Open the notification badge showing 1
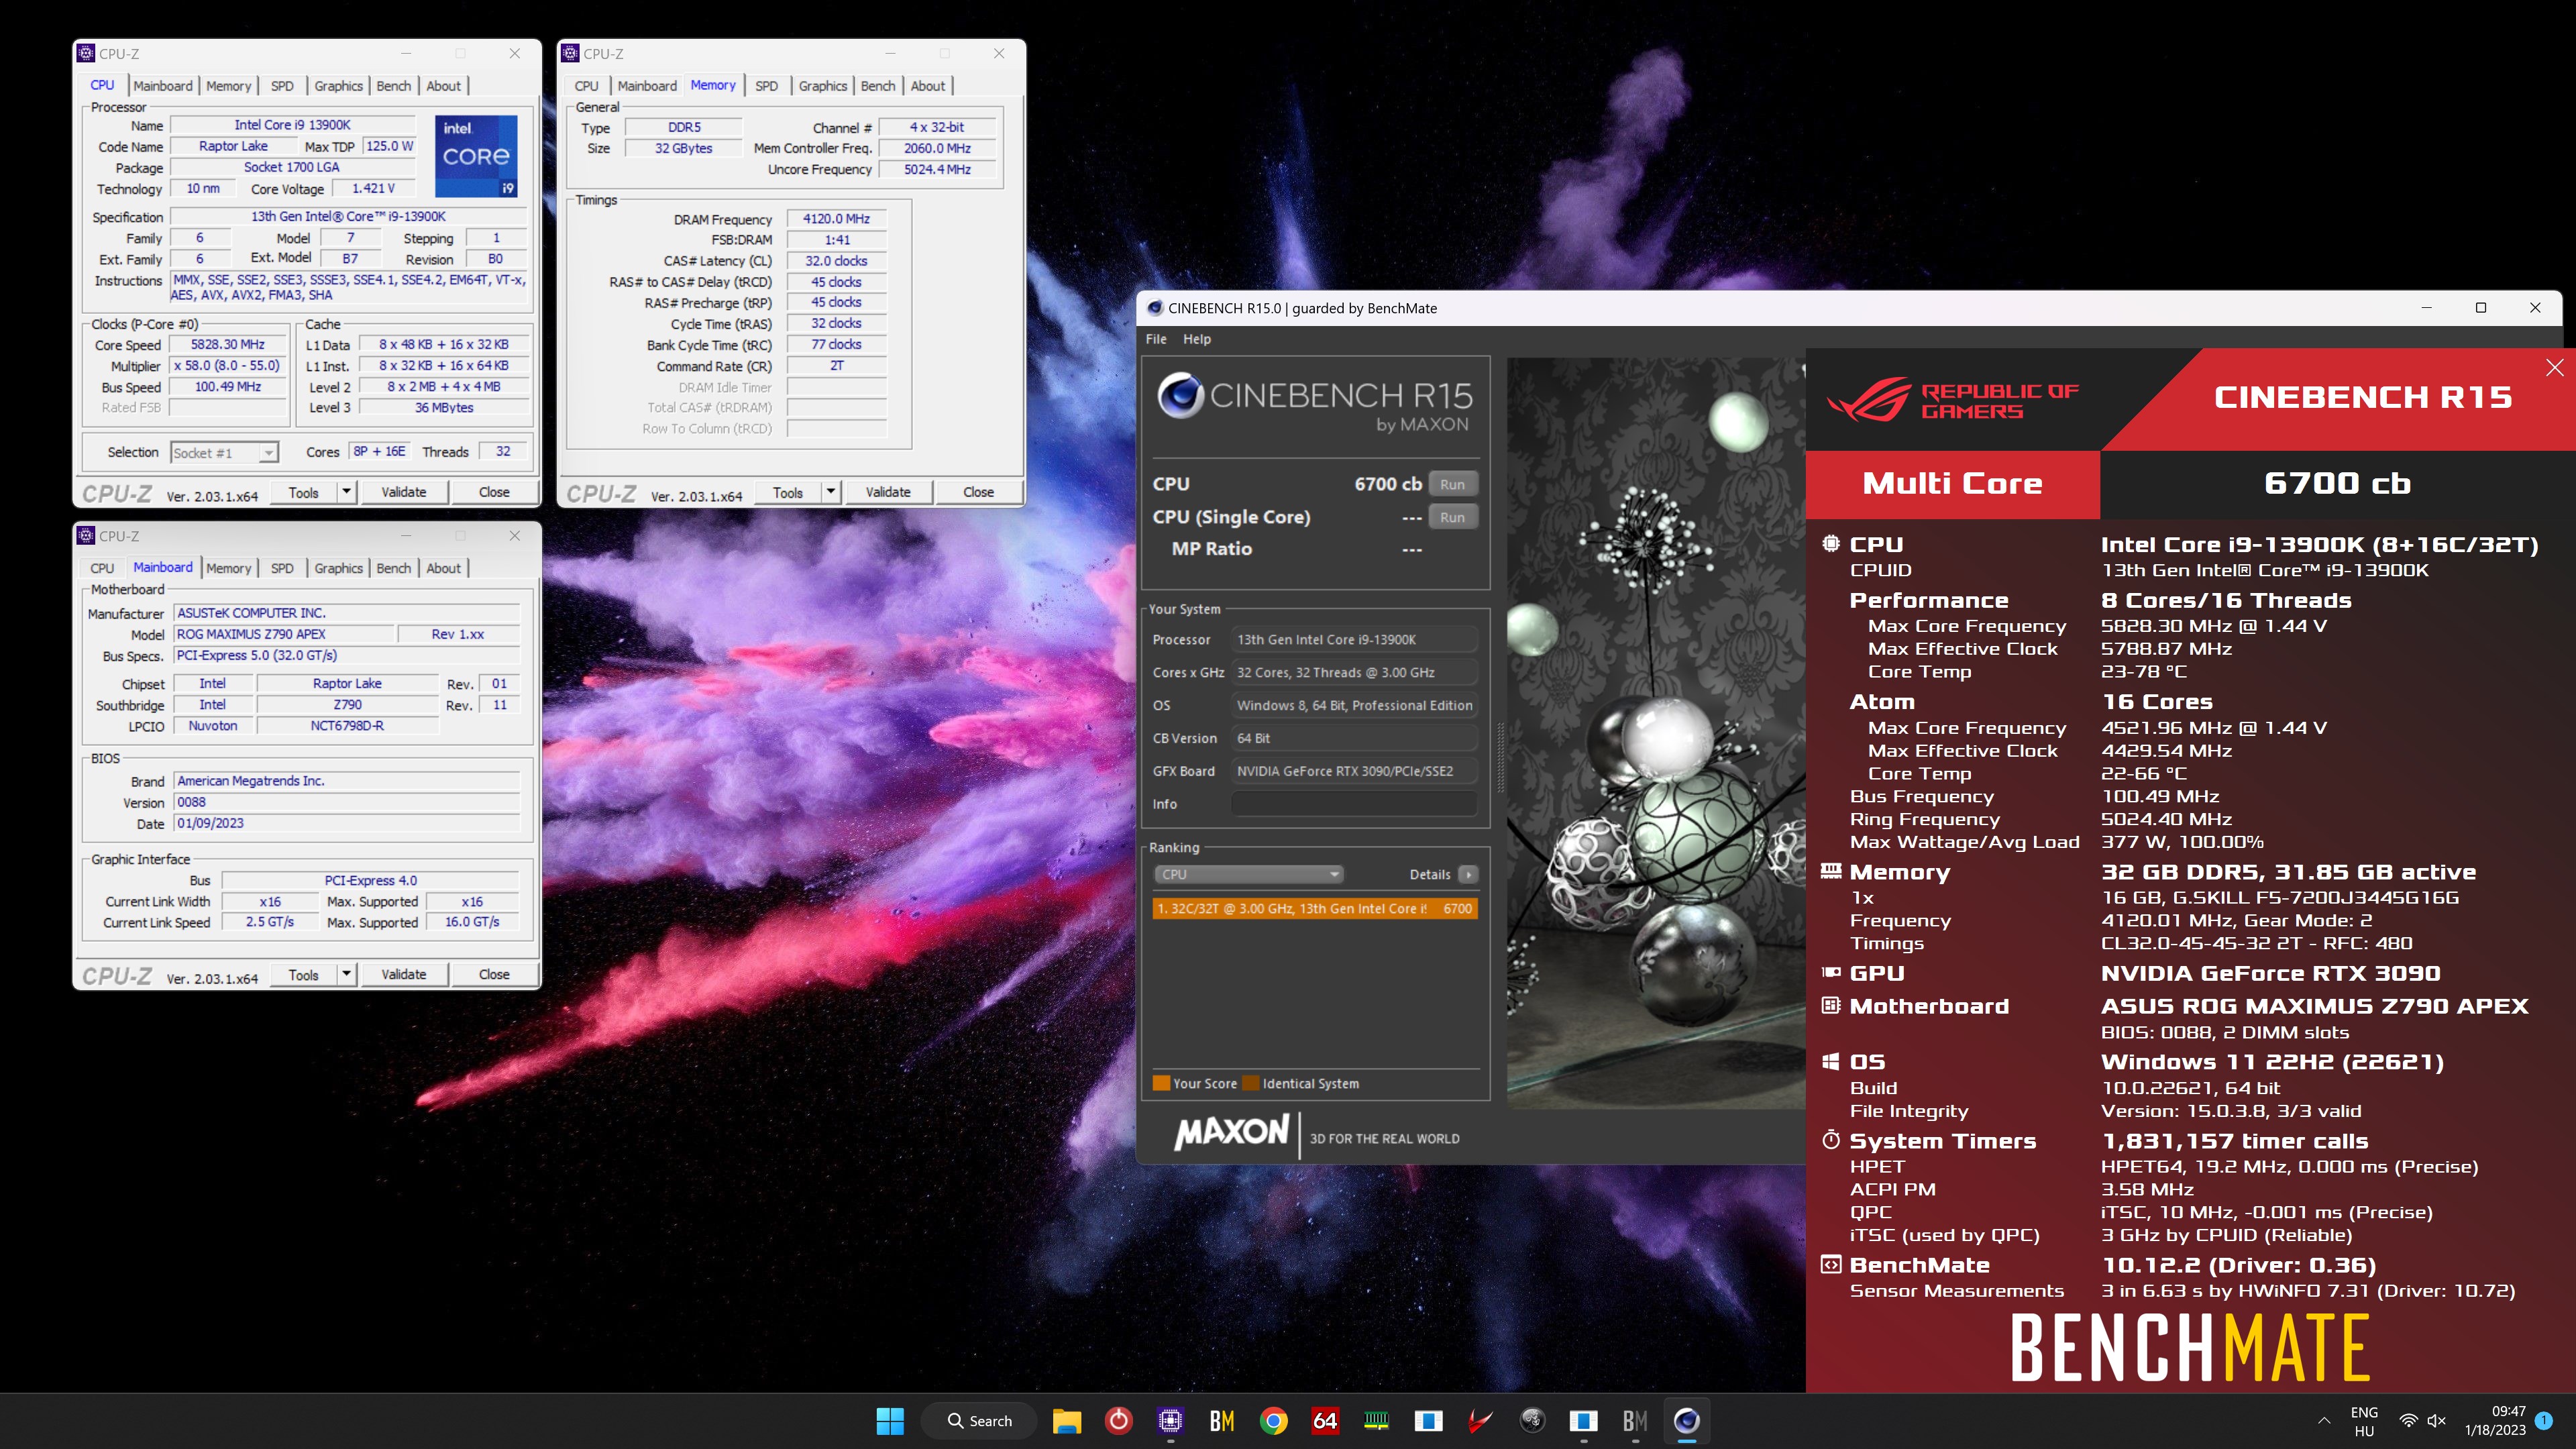Screen dimensions: 2576x1449 (x=2545, y=1420)
